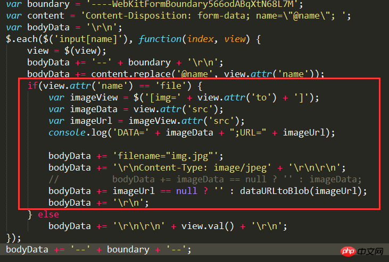The height and width of the screenshot is (262, 389).
Task: Click the 'filename="img.jpg"' string
Action: coord(165,156)
